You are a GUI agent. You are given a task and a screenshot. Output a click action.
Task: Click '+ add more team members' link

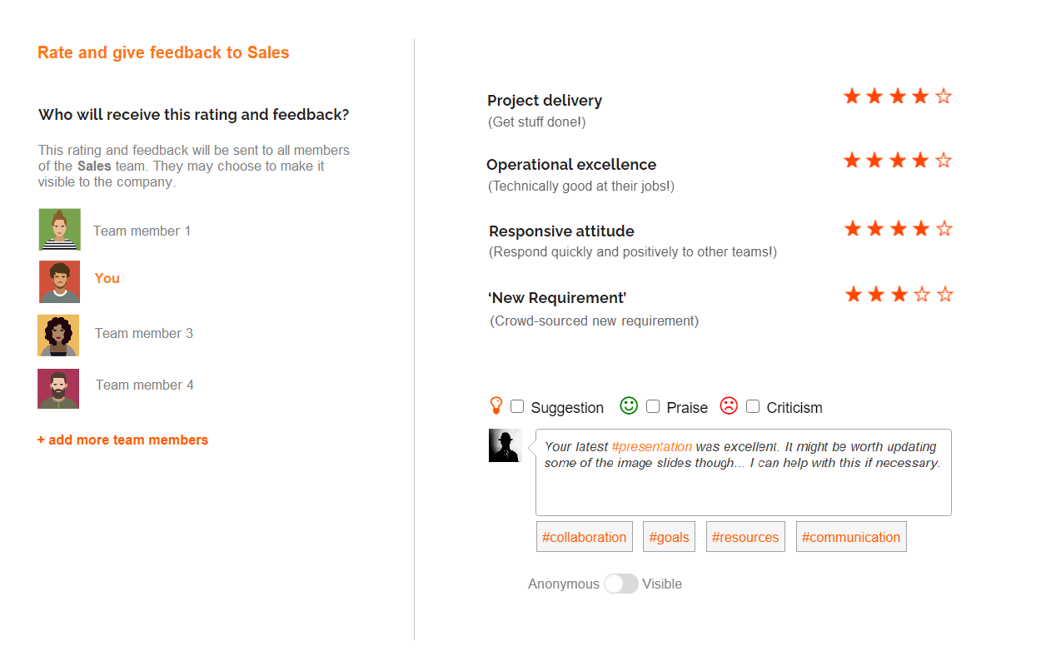click(x=122, y=440)
